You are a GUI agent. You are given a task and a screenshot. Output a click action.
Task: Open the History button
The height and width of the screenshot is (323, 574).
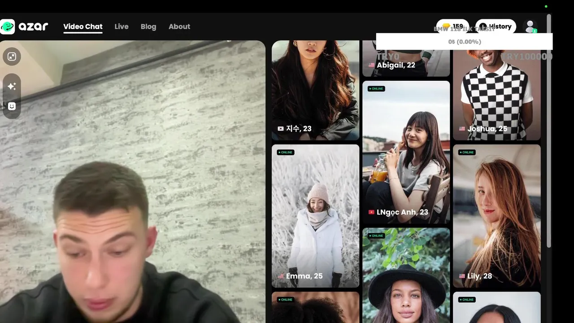tap(496, 26)
